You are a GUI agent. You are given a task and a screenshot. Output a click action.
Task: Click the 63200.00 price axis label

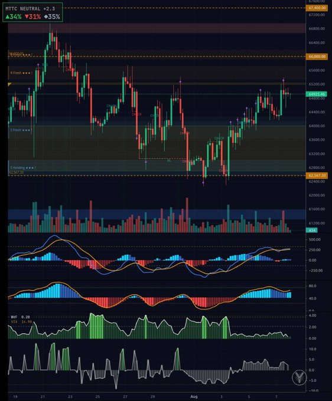(x=317, y=154)
